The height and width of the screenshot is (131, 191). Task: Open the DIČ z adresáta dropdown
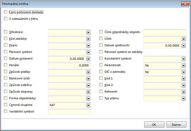(183, 72)
